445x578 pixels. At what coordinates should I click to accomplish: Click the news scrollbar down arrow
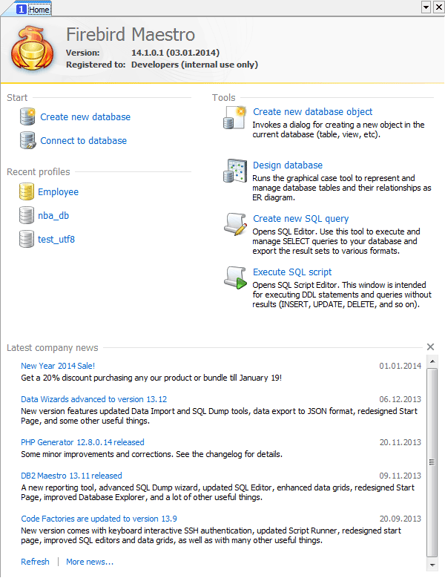point(432,562)
